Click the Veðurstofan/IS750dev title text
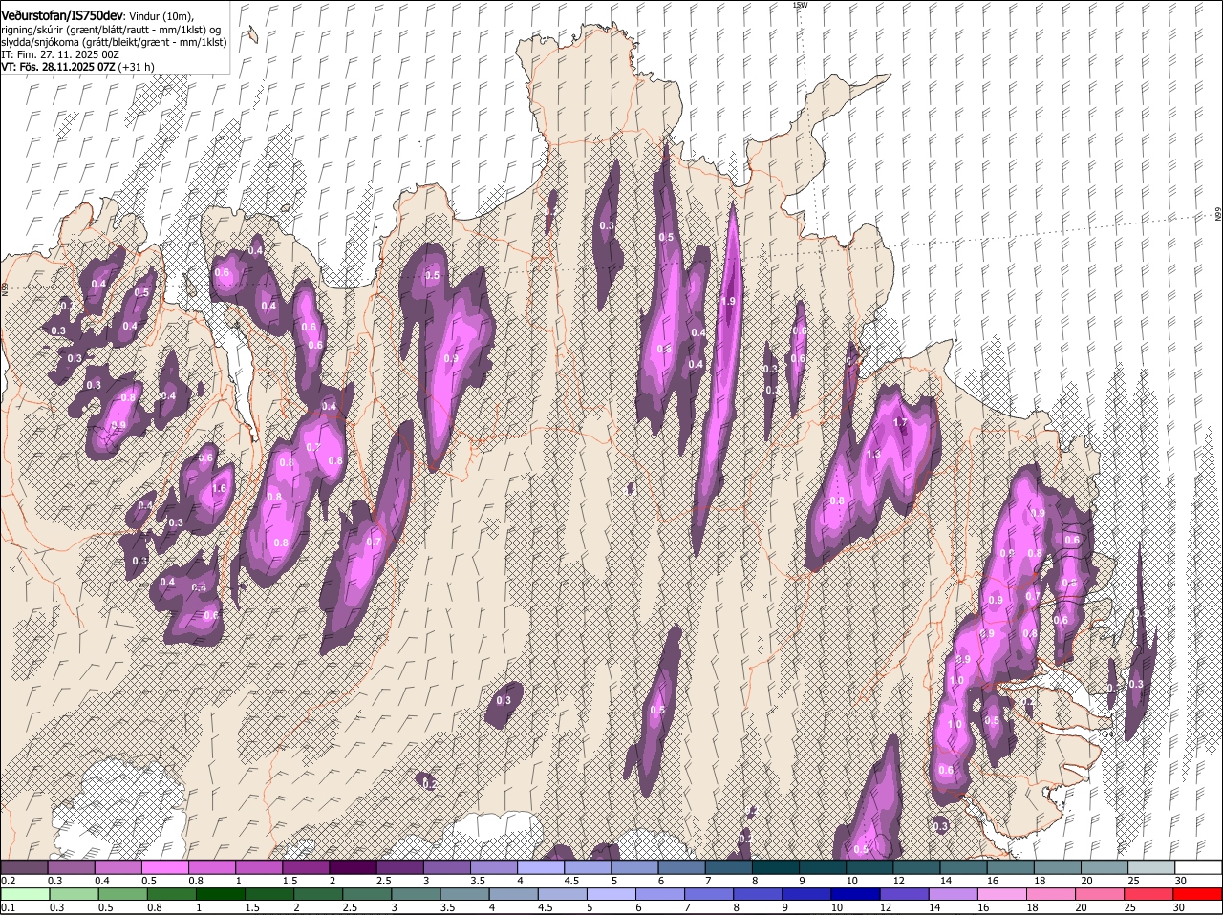This screenshot has width=1223, height=915. [x=62, y=15]
